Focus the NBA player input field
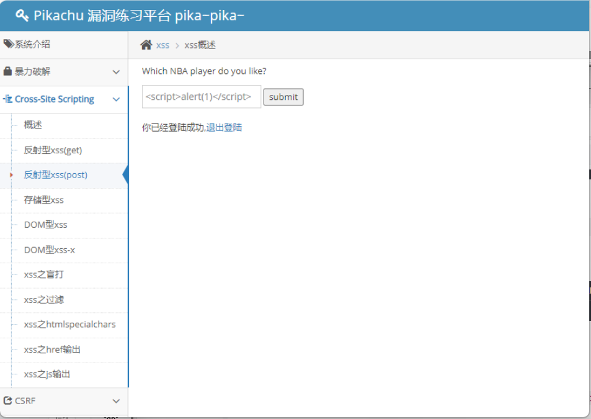 [x=202, y=97]
